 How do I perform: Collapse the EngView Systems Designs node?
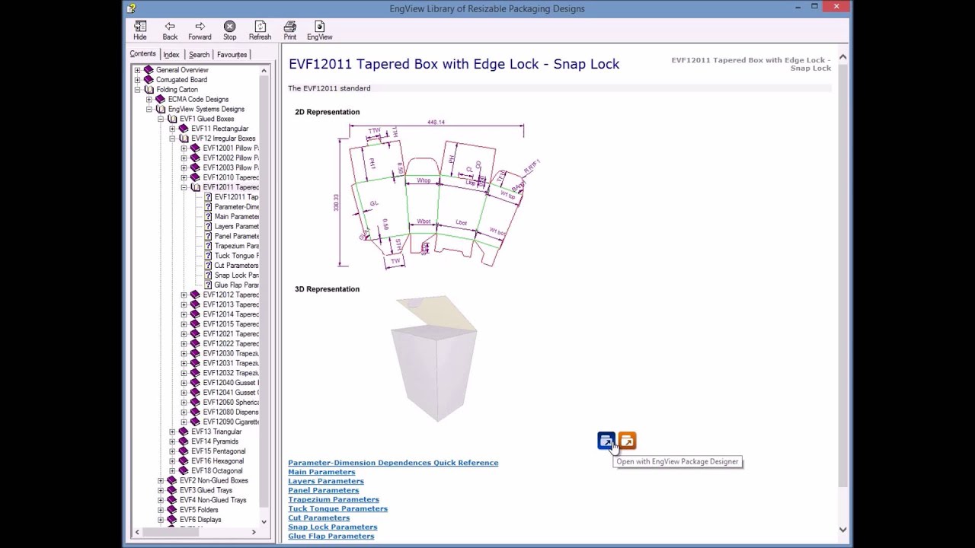149,110
